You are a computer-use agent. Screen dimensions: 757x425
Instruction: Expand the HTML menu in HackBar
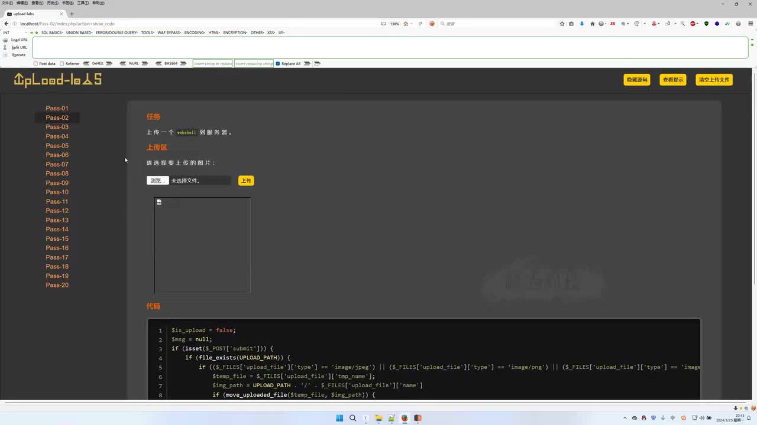[x=215, y=32]
